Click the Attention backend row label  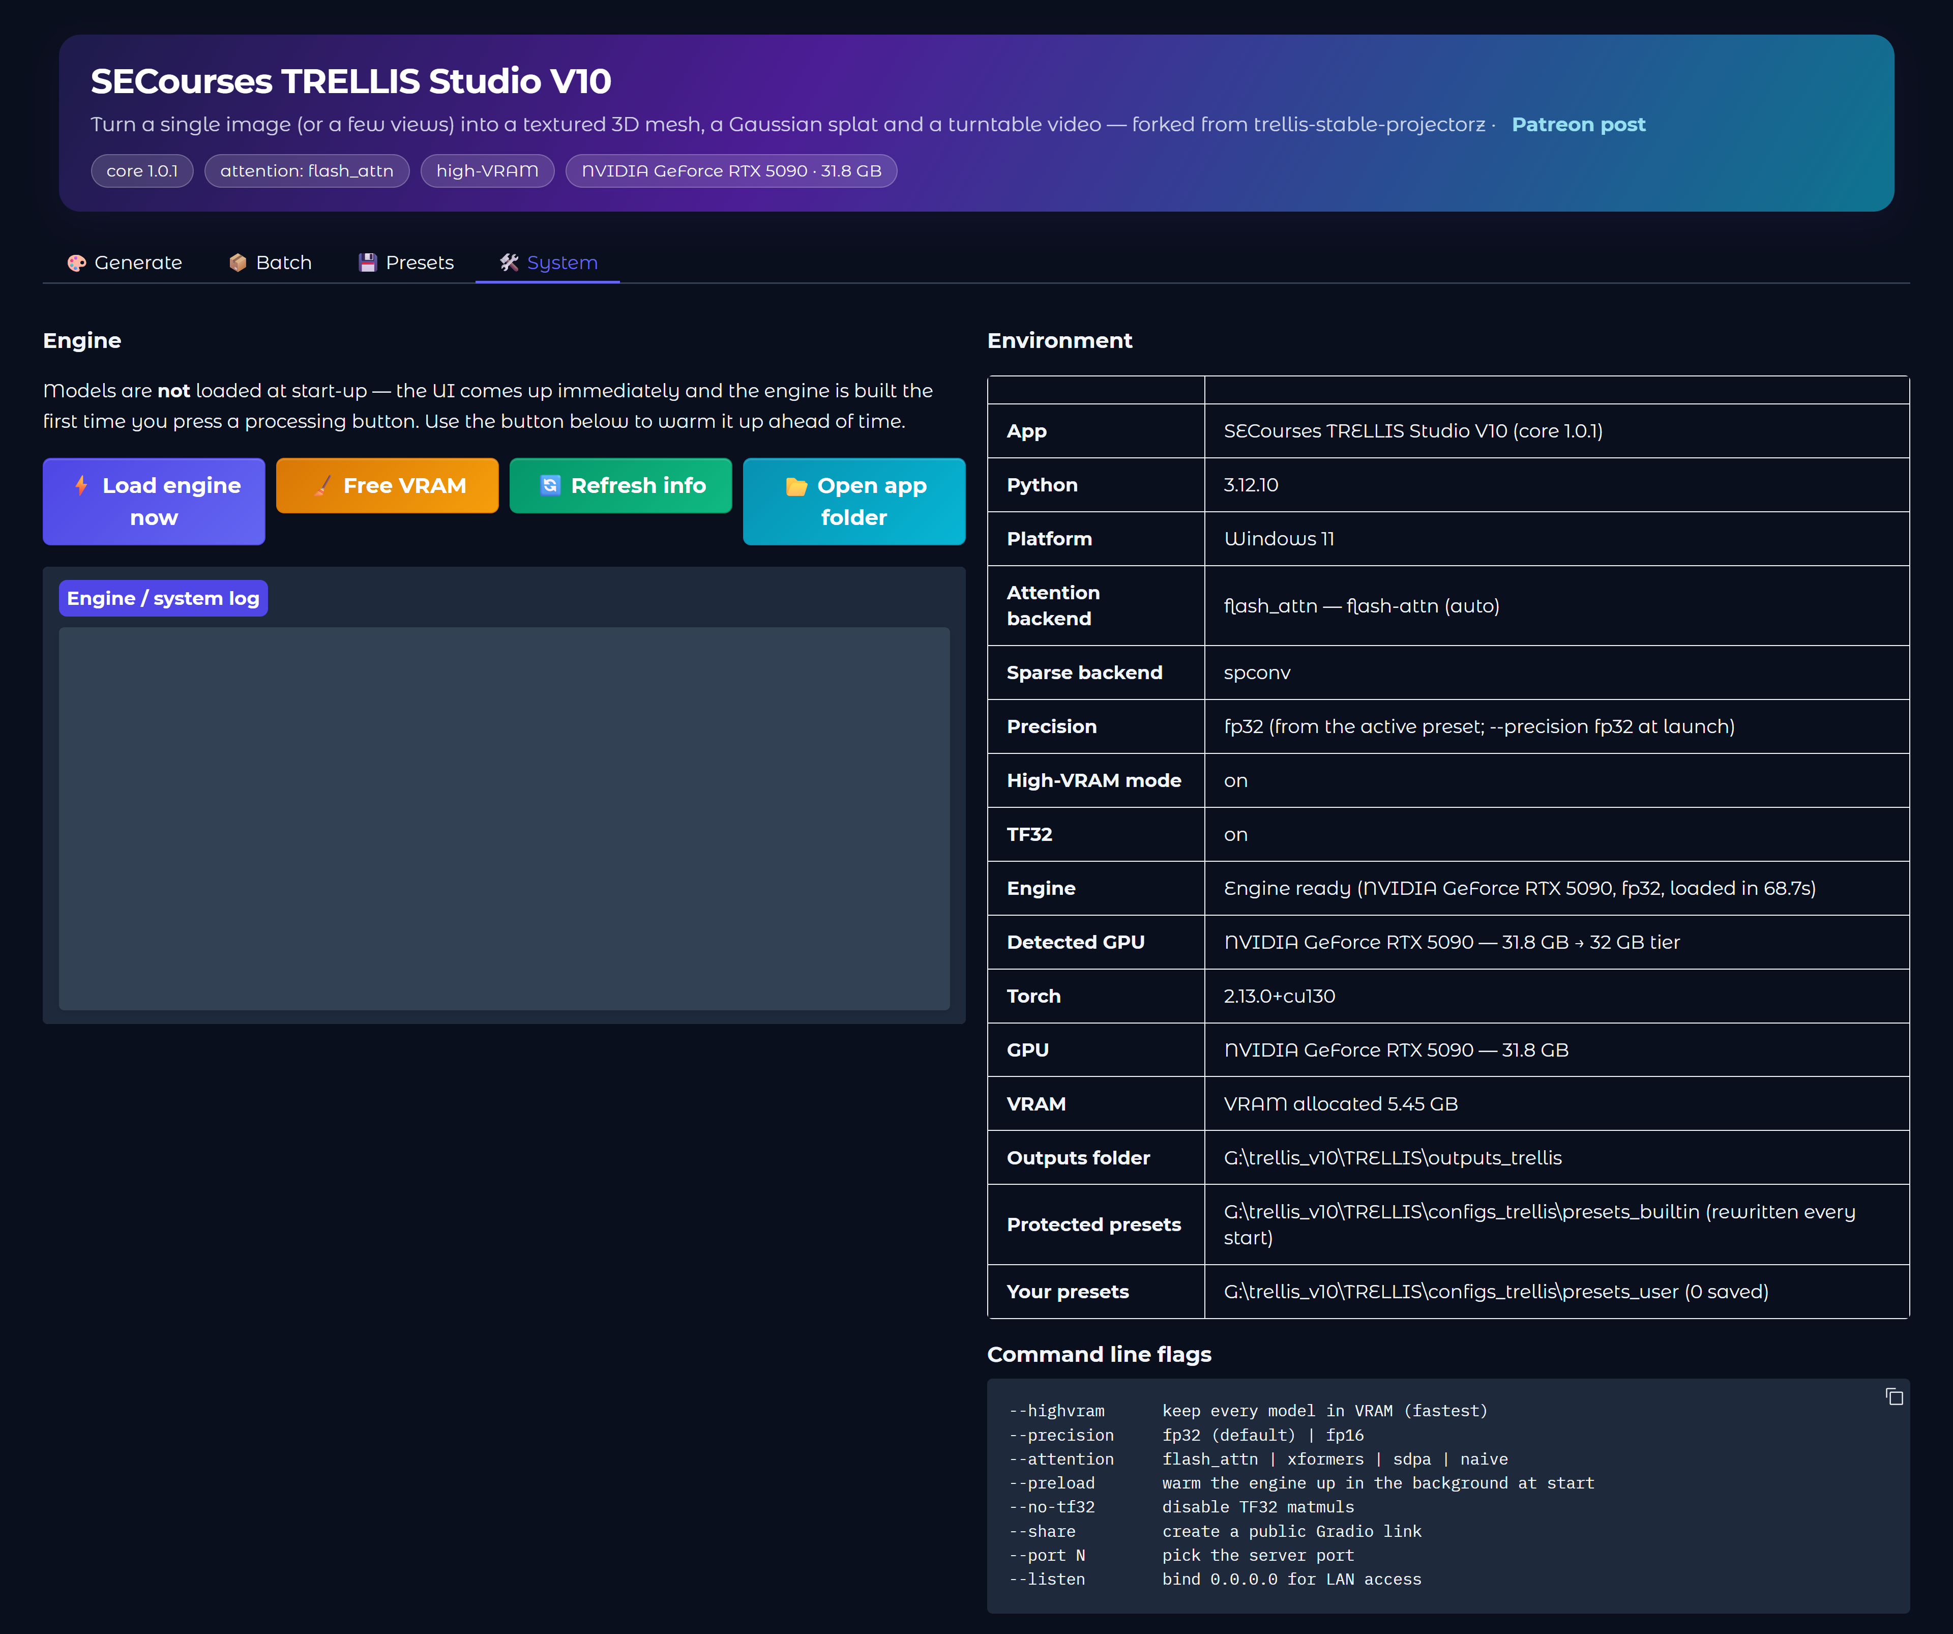coord(1054,606)
